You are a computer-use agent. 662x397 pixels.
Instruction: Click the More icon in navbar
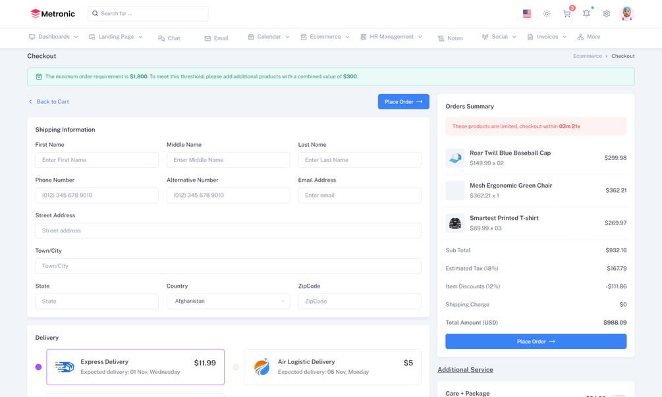(580, 37)
